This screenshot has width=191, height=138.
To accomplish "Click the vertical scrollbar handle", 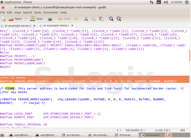I will click(x=190, y=55).
